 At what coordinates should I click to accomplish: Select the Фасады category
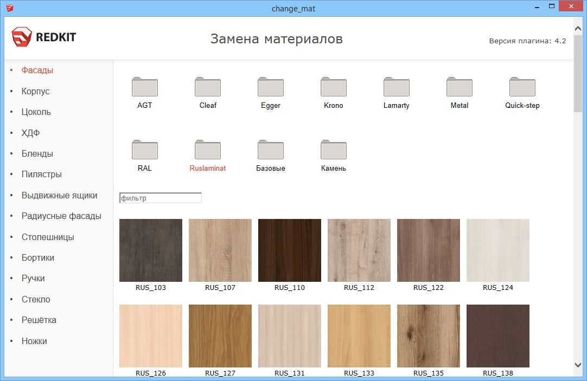pos(37,70)
